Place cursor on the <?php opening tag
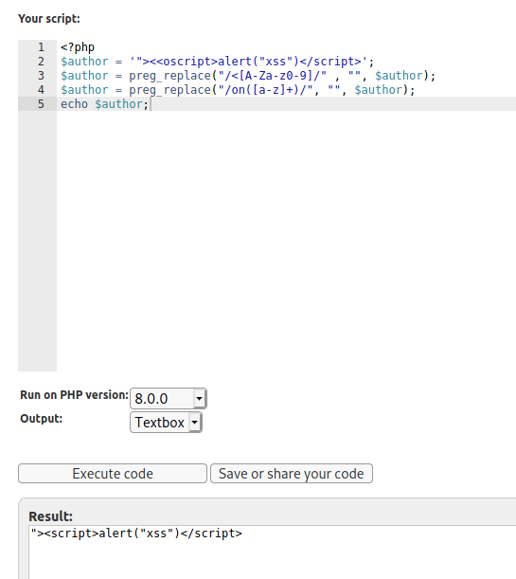 (78, 47)
